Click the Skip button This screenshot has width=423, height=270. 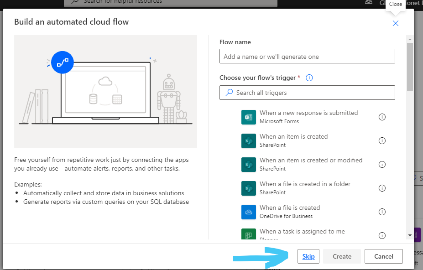308,256
